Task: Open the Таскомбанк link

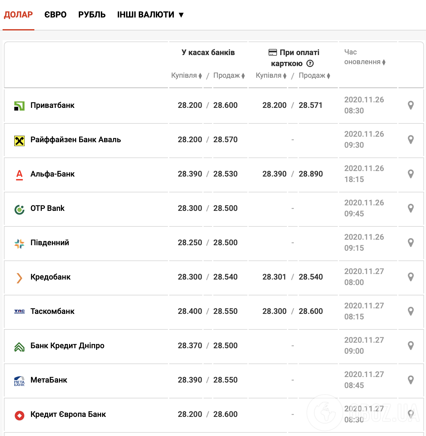Action: pyautogui.click(x=53, y=311)
